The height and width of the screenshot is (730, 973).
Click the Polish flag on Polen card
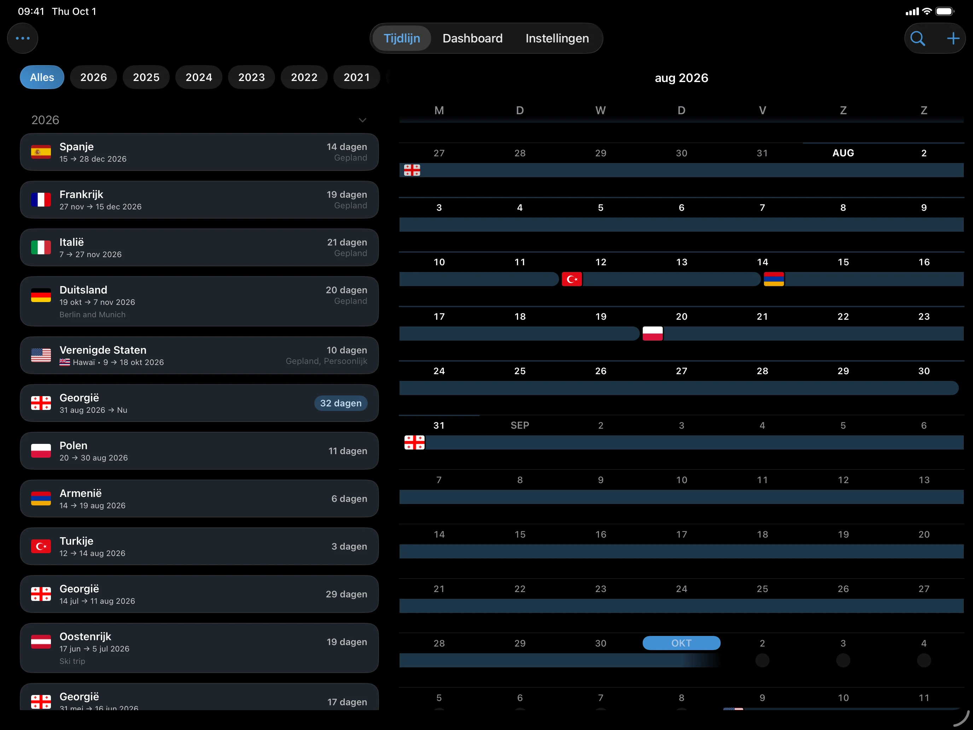(41, 451)
